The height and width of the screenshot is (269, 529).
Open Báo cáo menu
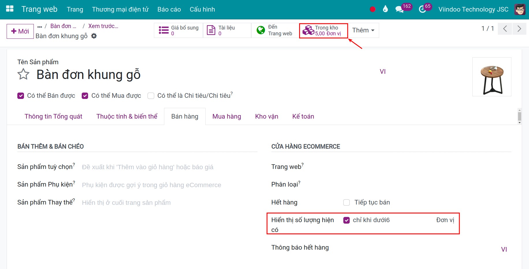[x=169, y=9]
